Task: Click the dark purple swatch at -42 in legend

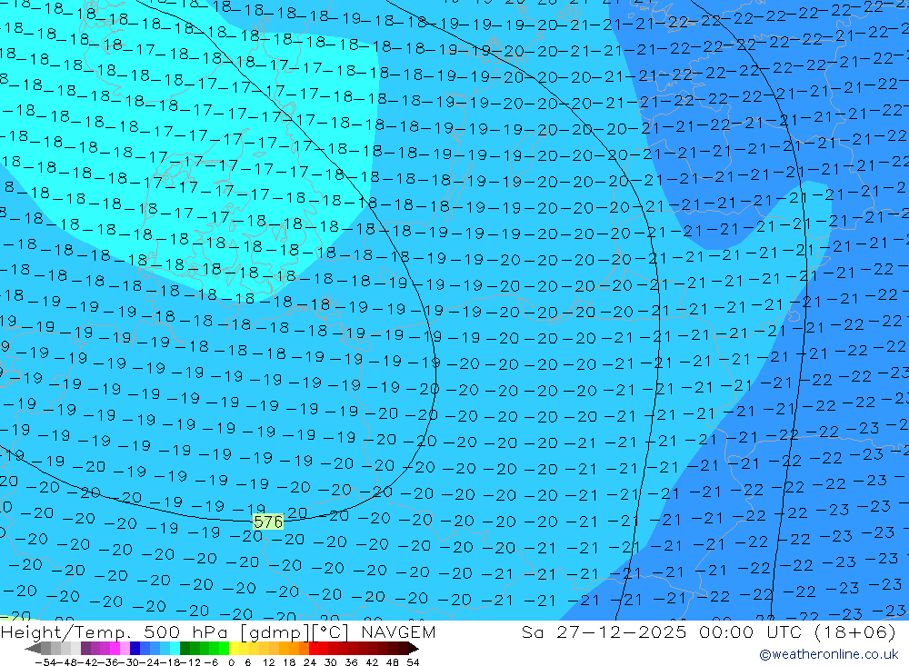Action: tap(85, 649)
